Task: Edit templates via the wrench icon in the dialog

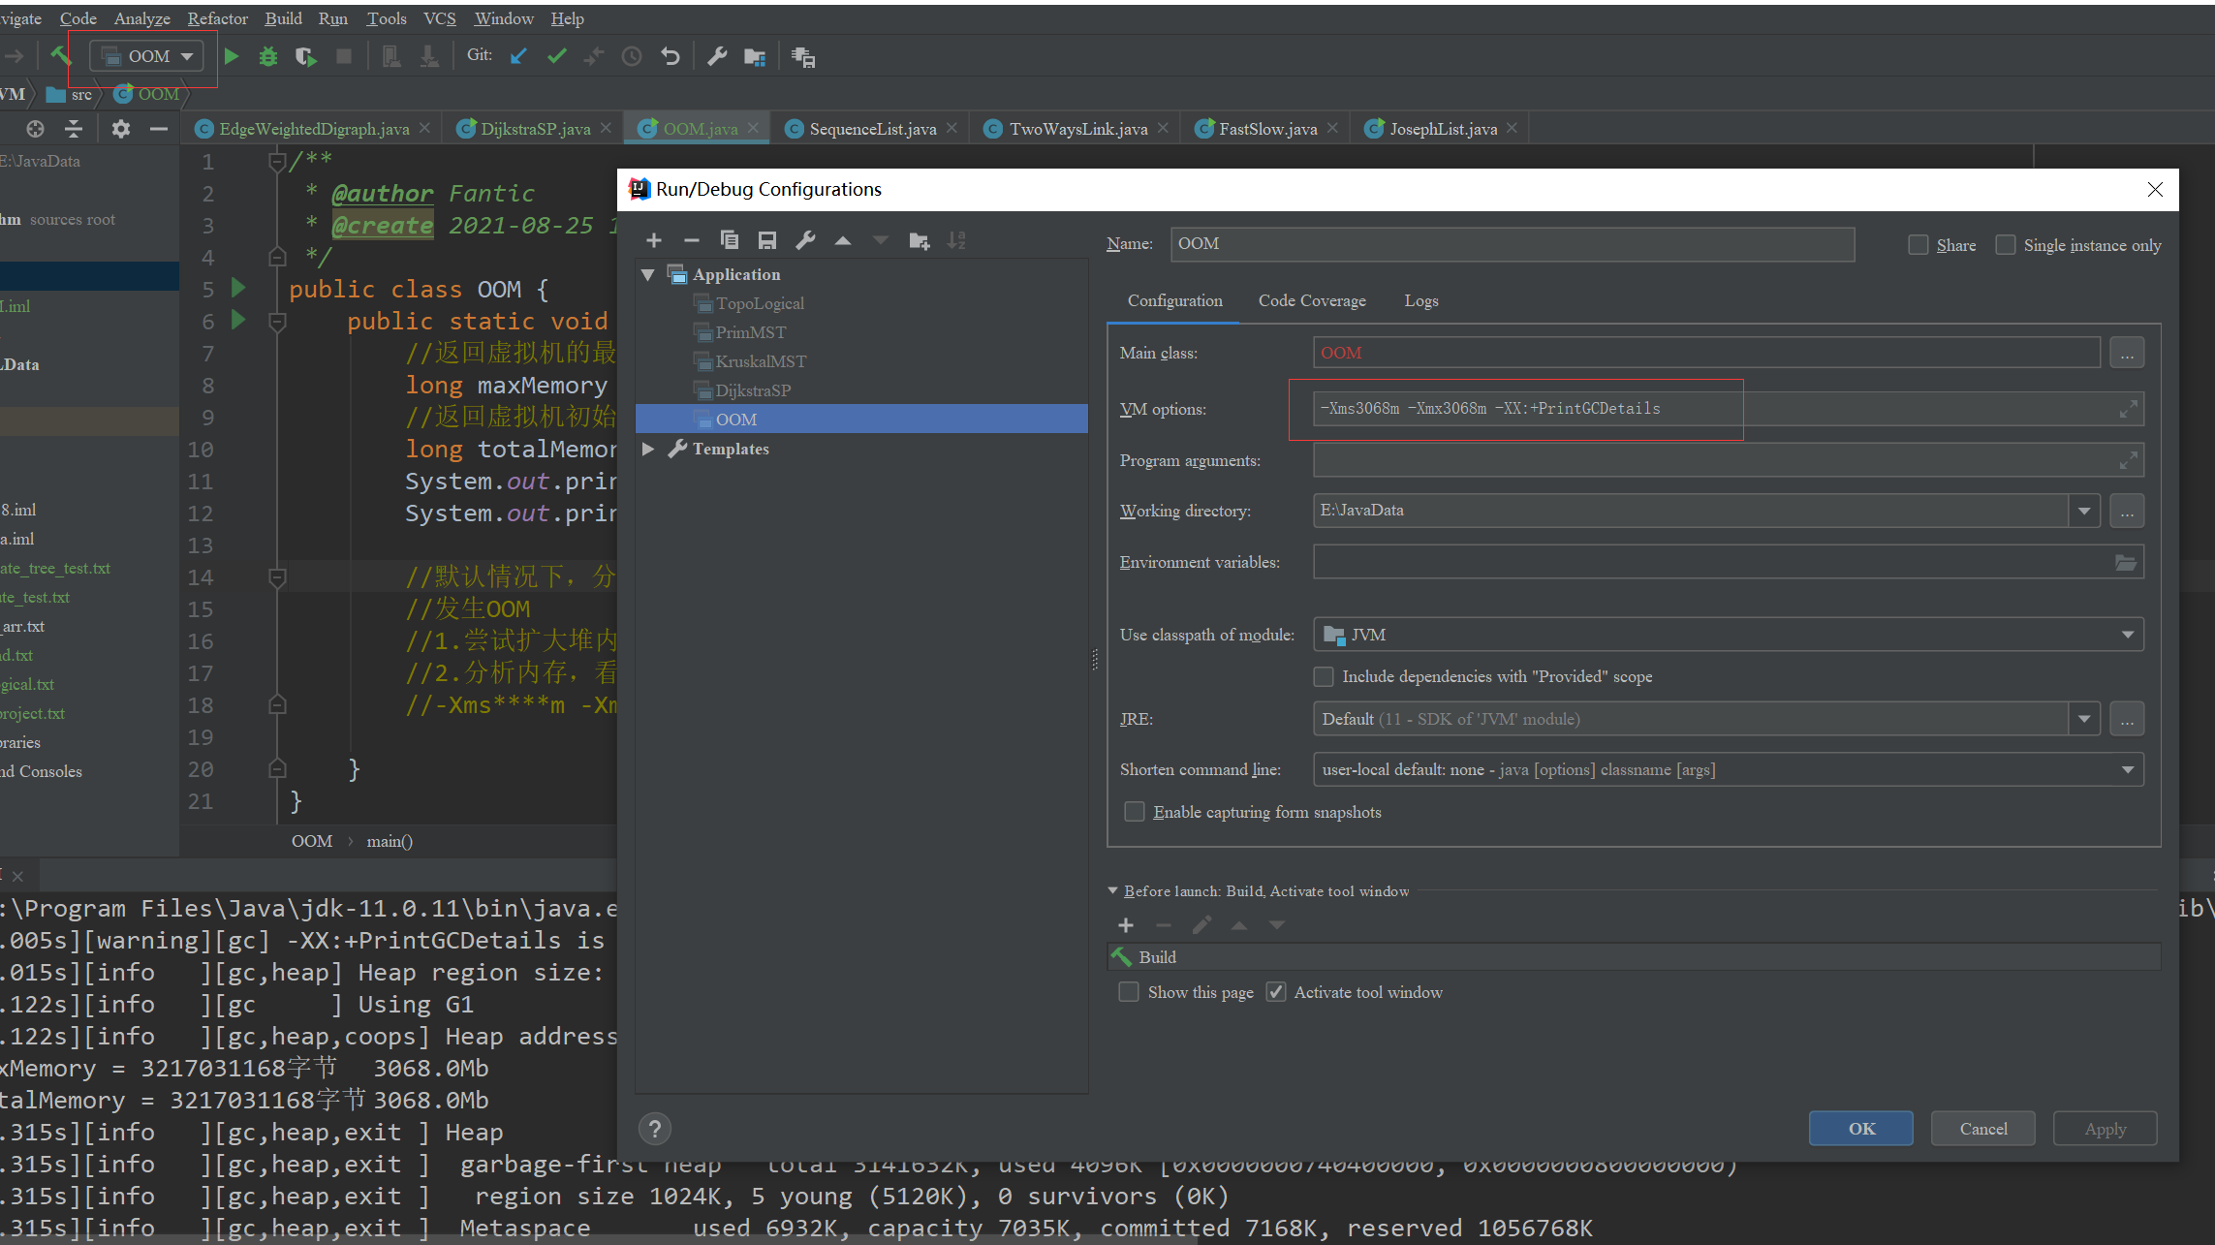Action: pos(805,240)
